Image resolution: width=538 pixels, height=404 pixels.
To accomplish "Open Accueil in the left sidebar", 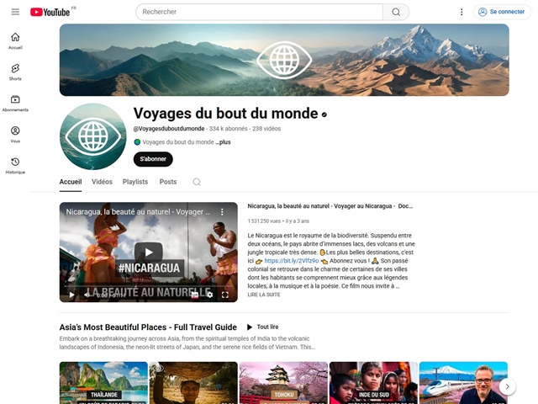I will click(x=15, y=41).
